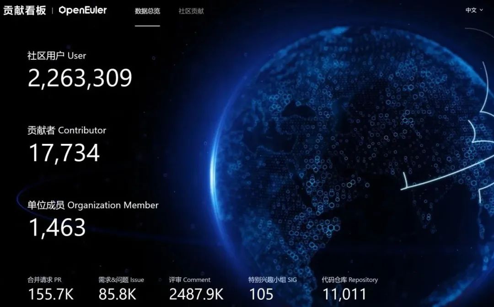The height and width of the screenshot is (307, 494).
Task: Select the 11,011 repository count
Action: (x=344, y=295)
